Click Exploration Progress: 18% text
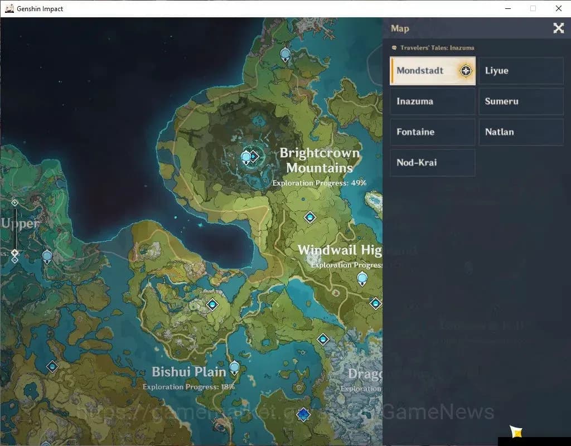The width and height of the screenshot is (571, 446). tap(188, 387)
